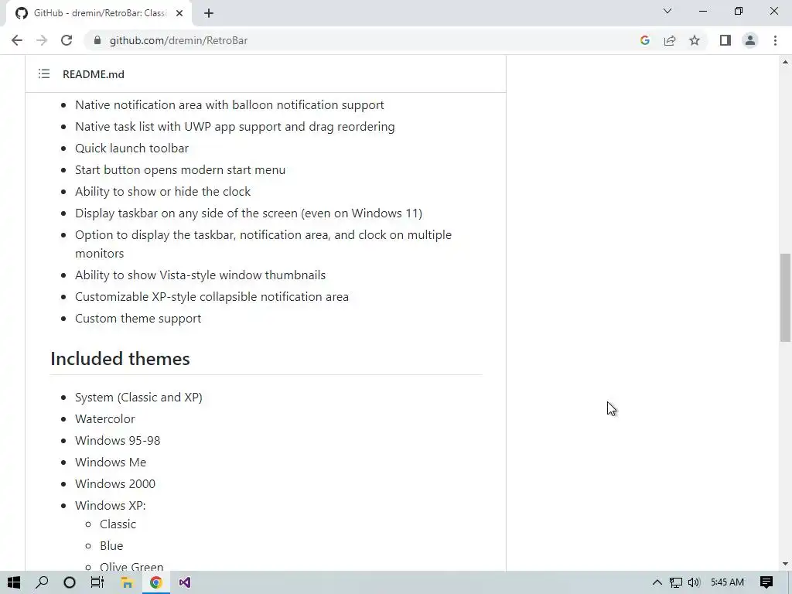The height and width of the screenshot is (594, 792).
Task: Select the GitHub dremin/RetroBar tab
Action: (99, 13)
